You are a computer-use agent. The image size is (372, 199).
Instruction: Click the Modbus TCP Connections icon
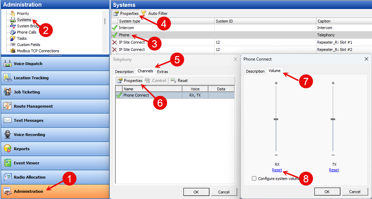(x=13, y=51)
